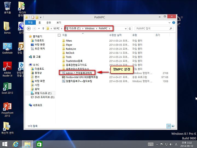Launch PowerPoint 2013 desktop shortcut
Viewport: 197px width, 148px height.
pyautogui.click(x=7, y=109)
